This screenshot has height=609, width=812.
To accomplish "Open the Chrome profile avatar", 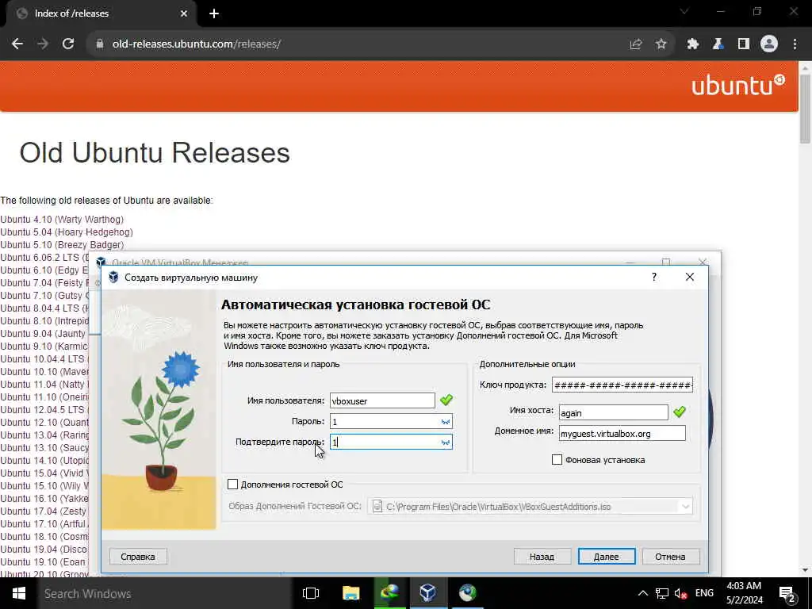I will click(x=769, y=44).
